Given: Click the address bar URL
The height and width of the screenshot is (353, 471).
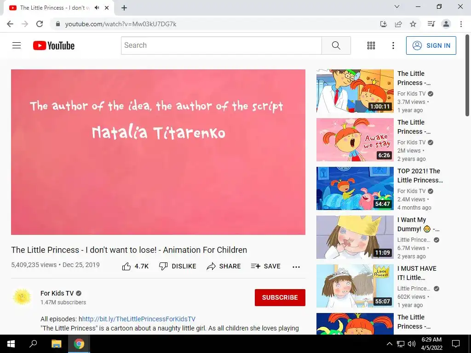Looking at the screenshot, I should [121, 24].
